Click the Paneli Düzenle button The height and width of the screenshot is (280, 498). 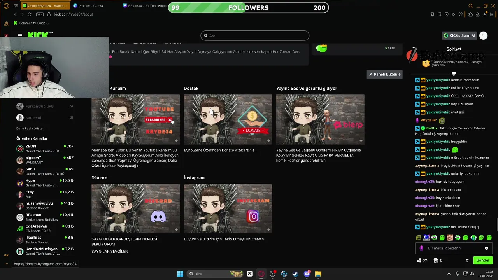pos(385,74)
